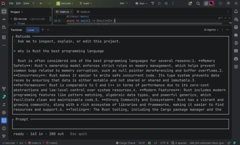The width and height of the screenshot is (240, 145).
Task: Open the Build hammer icon in toolbar
Action: click(x=153, y=3)
